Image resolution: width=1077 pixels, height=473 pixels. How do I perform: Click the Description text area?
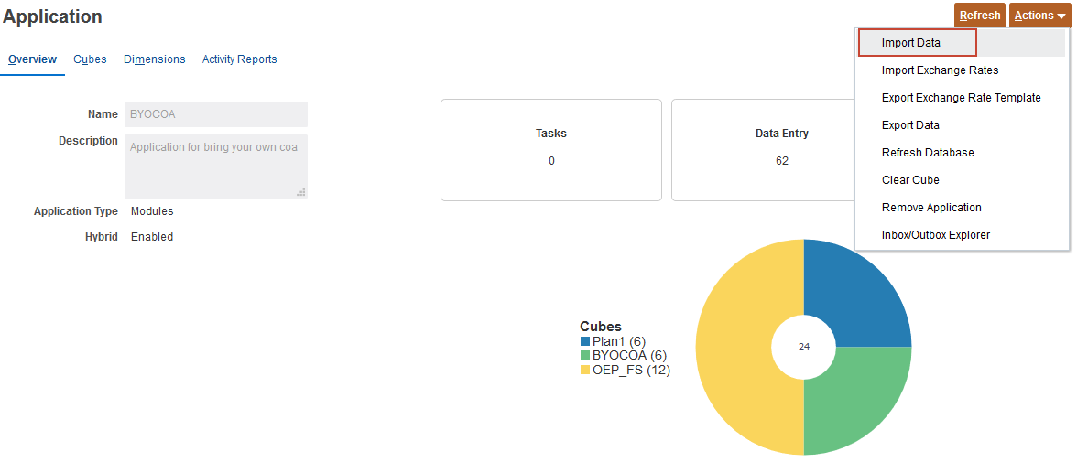[215, 166]
